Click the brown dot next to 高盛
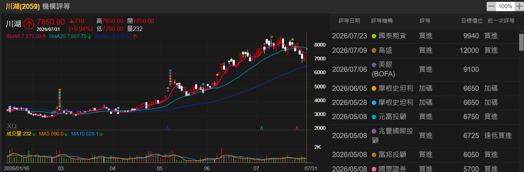Viewport: 524px width, 172px height. (x=375, y=50)
